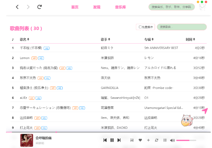212x148 pixels.
Task: Open the playing song title 会呼吸的痛
Action: pyautogui.click(x=43, y=138)
